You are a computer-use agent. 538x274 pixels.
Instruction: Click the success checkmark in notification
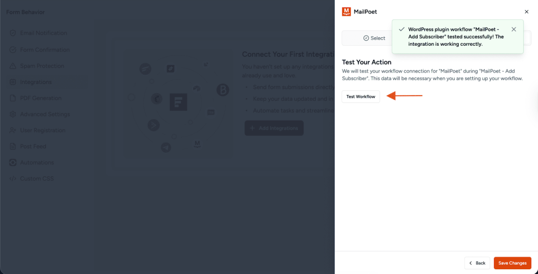(x=401, y=30)
